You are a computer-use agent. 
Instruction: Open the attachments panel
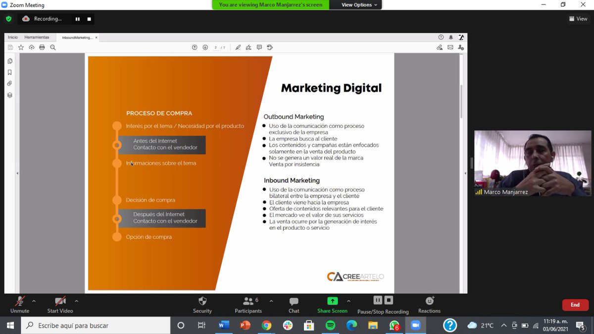(10, 83)
